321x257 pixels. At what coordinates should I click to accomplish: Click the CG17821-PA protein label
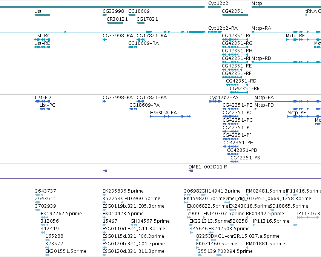click(x=152, y=98)
